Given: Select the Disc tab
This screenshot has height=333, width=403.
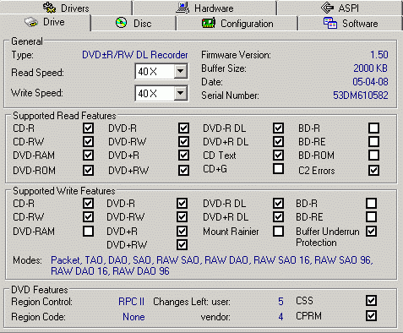Looking at the screenshot, I should tap(133, 24).
